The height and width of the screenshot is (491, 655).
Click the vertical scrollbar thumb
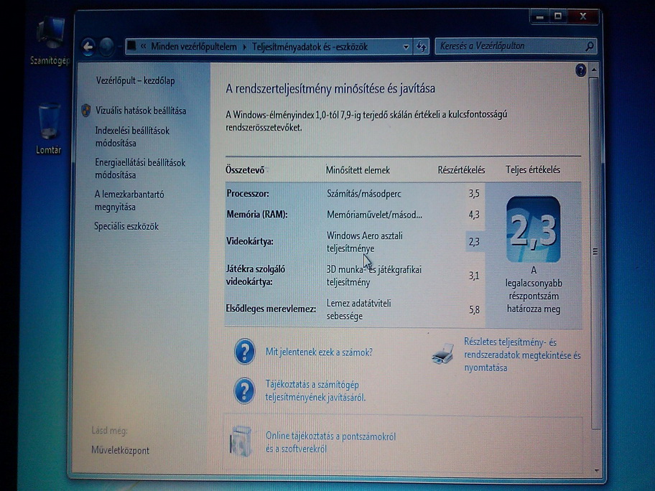pyautogui.click(x=595, y=251)
